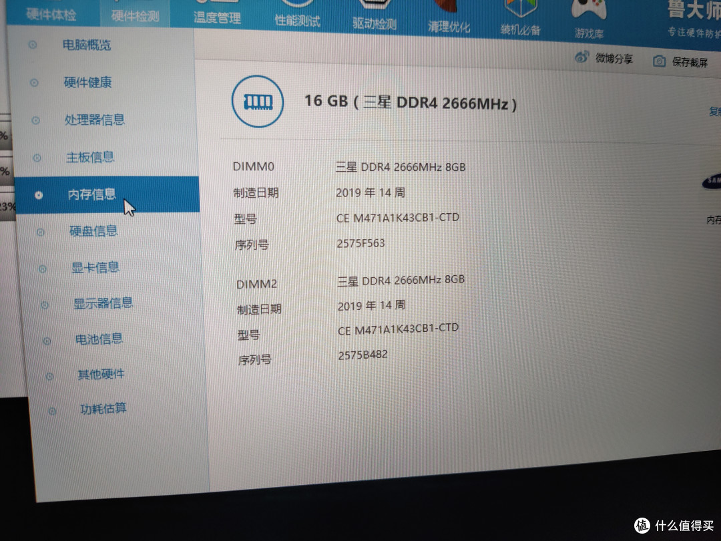
Task: Click the bullet icon beside 显示器信息
Action: click(x=45, y=305)
